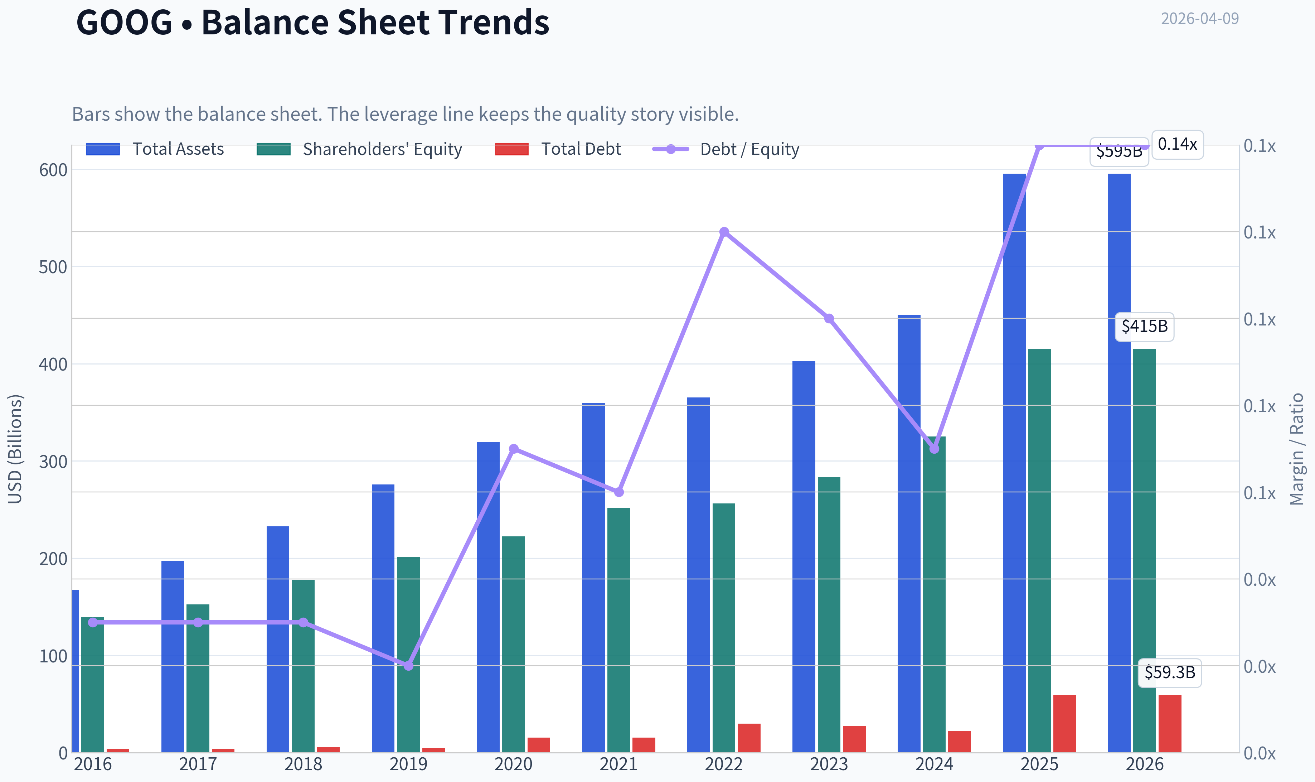Click the Margin / Ratio axis title
The width and height of the screenshot is (1315, 782).
pyautogui.click(x=1297, y=449)
